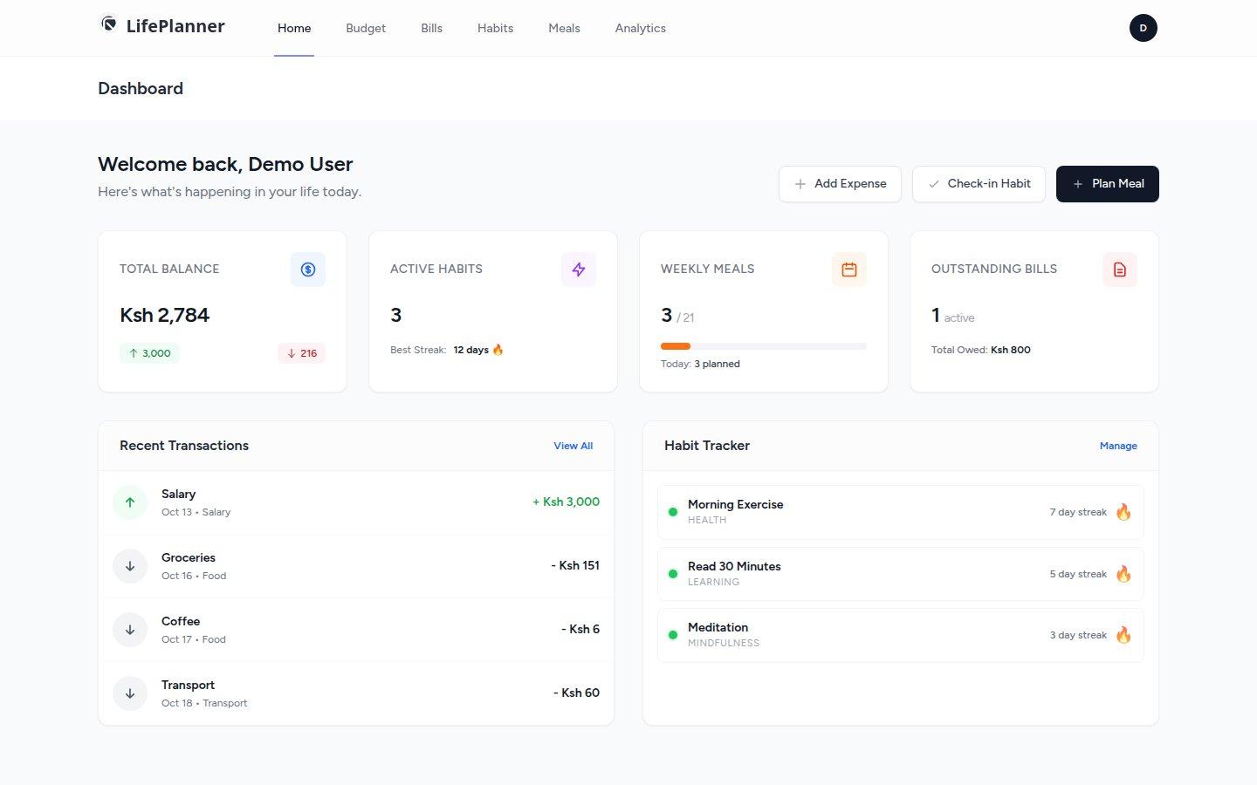Click the Morning Exercise habit name
This screenshot has width=1257, height=785.
coord(736,504)
